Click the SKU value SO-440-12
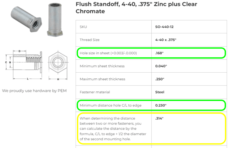This screenshot has width=229, height=148. click(x=164, y=27)
